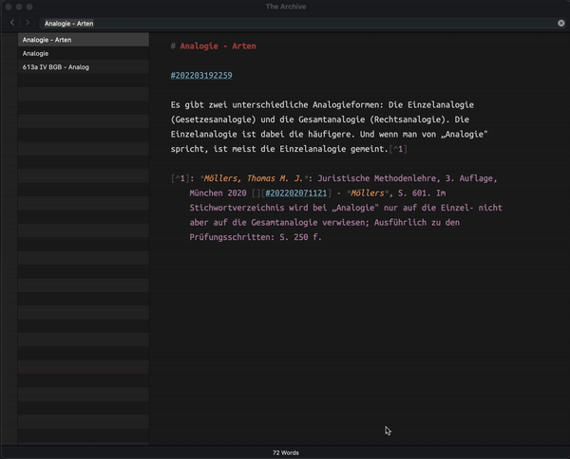This screenshot has height=459, width=570.
Task: Click the heading 'Analogie - Arten' in editor
Action: coord(218,46)
